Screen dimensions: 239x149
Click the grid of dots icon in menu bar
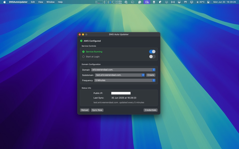click(x=167, y=2)
